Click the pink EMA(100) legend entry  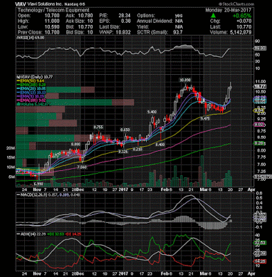[32, 100]
